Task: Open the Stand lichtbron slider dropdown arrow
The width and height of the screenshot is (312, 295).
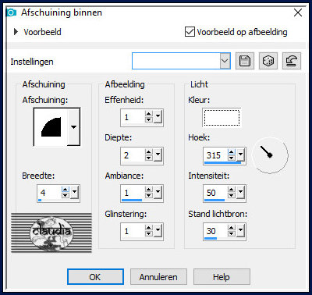Action: tap(240, 231)
